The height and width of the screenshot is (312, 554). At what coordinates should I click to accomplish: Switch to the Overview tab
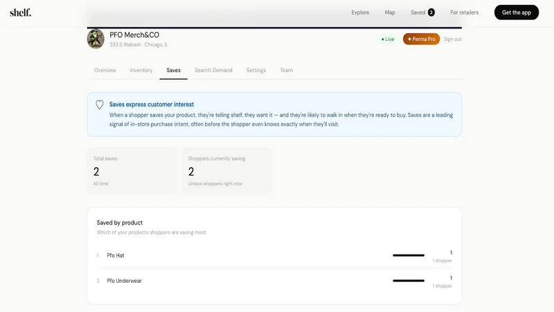(105, 70)
